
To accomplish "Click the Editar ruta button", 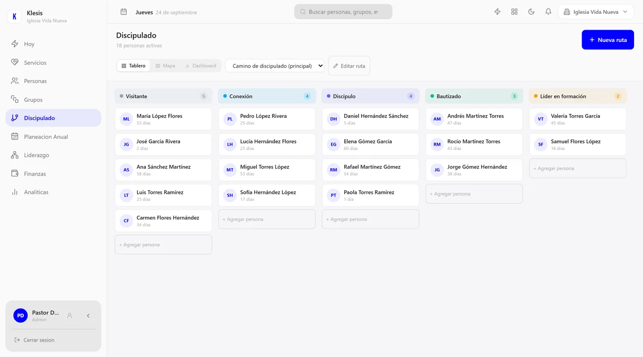I will pos(349,66).
